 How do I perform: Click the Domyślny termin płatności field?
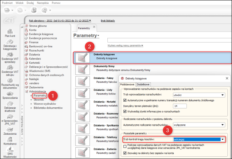pyautogui.click(x=180, y=106)
